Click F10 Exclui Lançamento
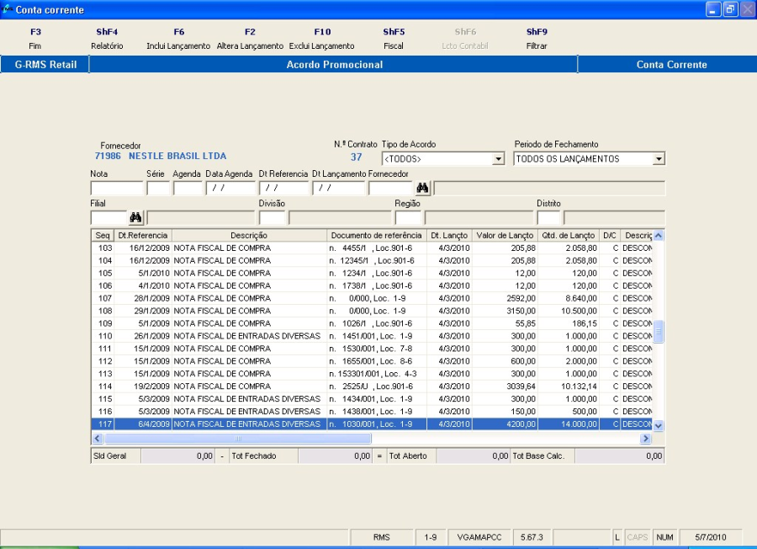This screenshot has width=757, height=549. coord(322,39)
